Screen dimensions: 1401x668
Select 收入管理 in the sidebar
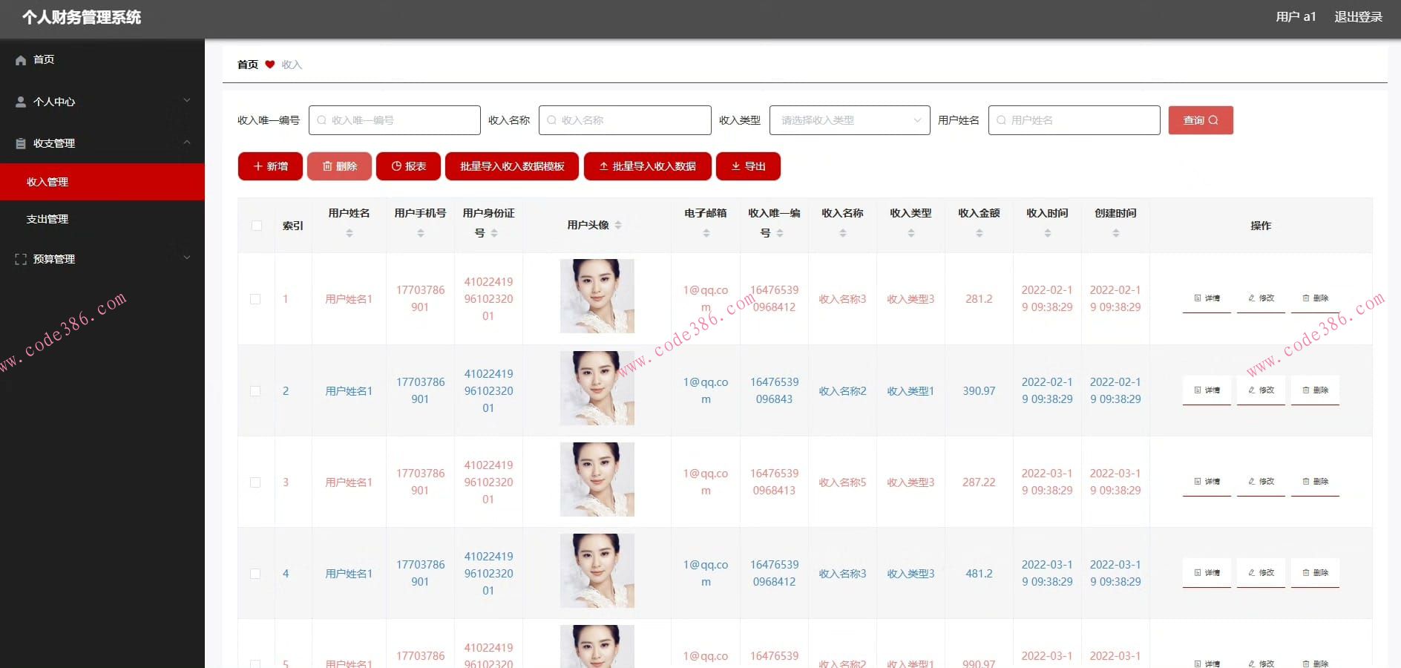coord(47,182)
